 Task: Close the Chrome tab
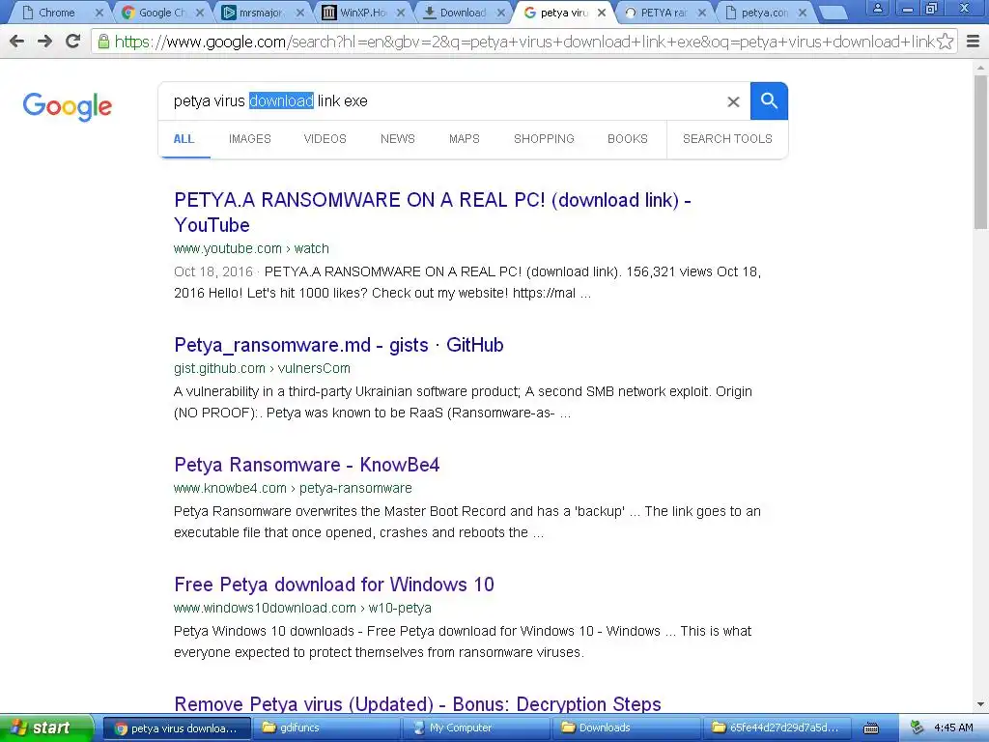click(99, 13)
